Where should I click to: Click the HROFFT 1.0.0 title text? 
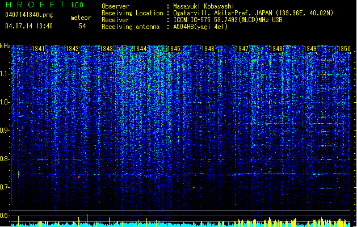pyautogui.click(x=44, y=5)
